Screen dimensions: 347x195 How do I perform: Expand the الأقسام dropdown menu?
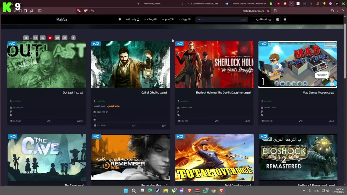pyautogui.click(x=168, y=19)
